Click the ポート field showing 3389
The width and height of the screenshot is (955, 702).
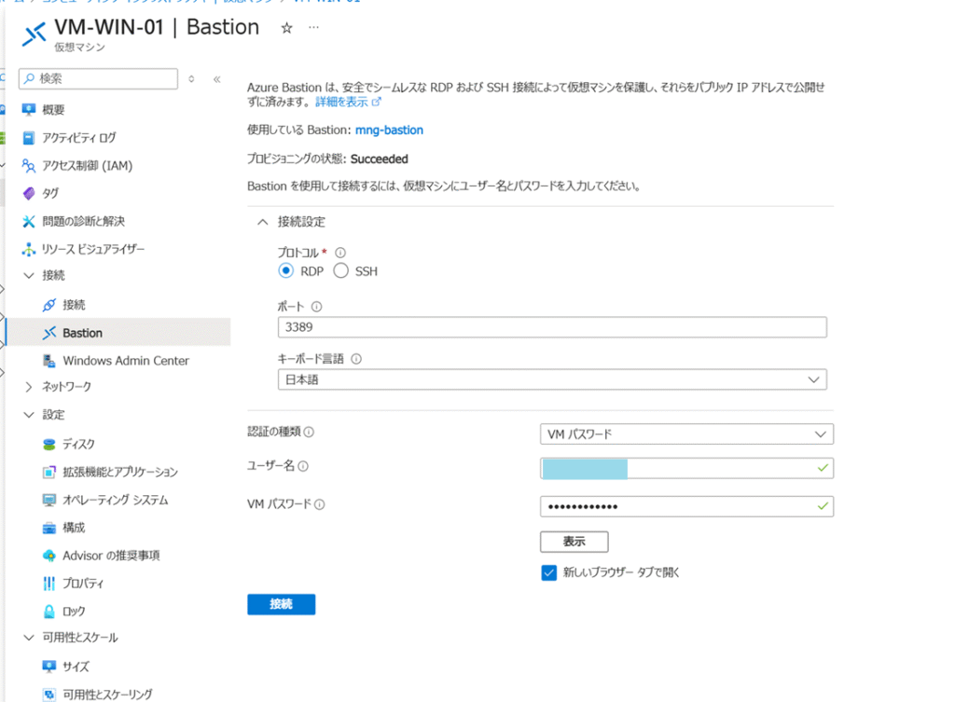[x=552, y=327]
